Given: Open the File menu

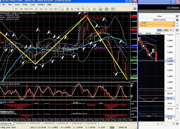Looking at the screenshot, I should point(4,5).
